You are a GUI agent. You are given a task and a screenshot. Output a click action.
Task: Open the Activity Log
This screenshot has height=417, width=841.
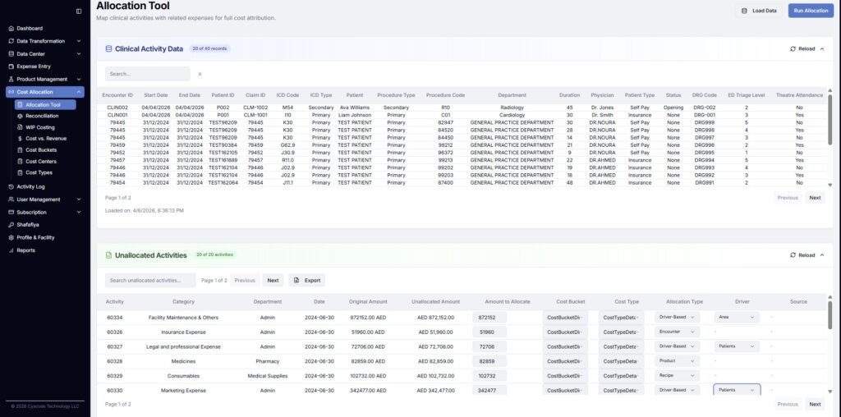[30, 186]
